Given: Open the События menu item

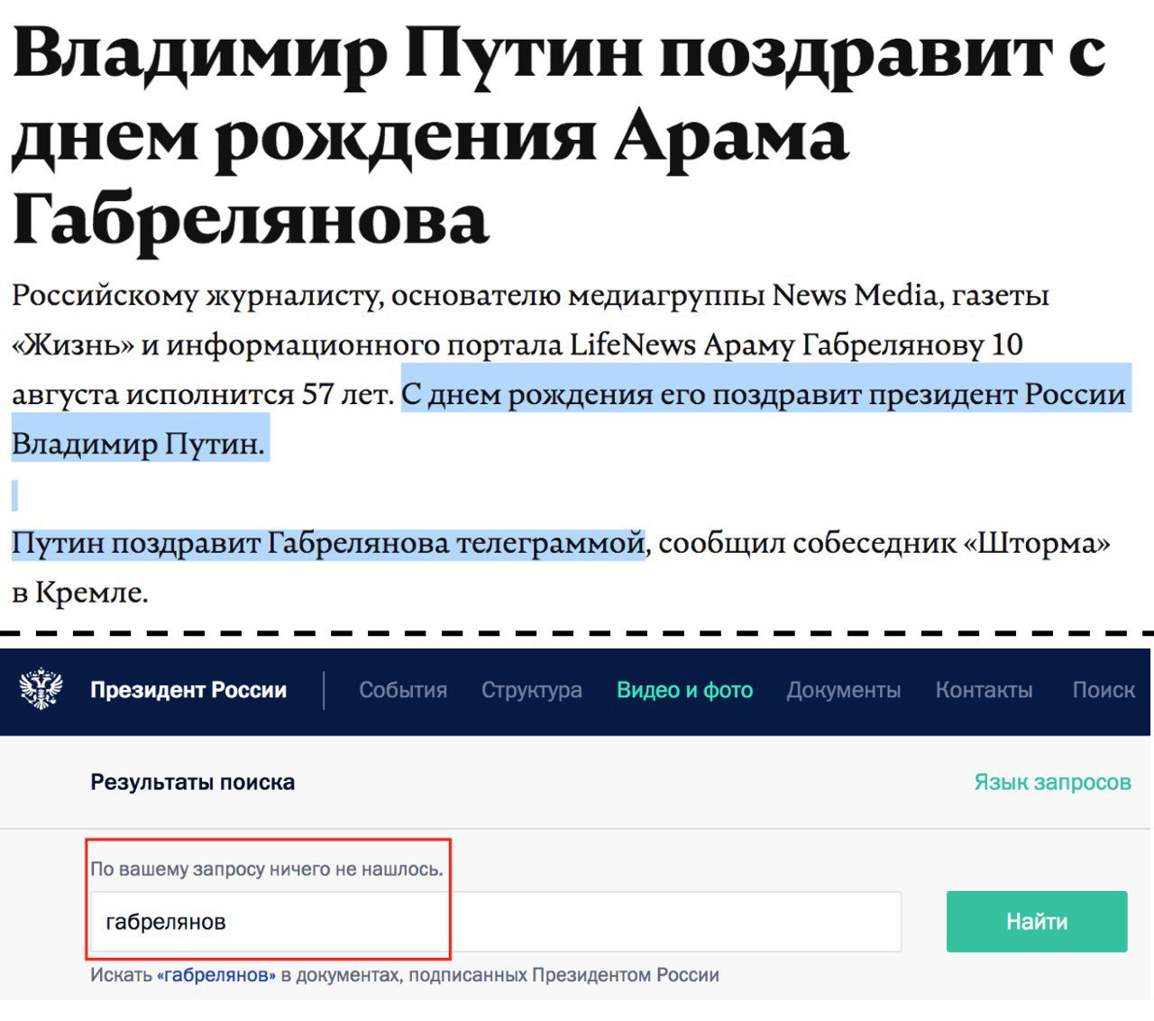Looking at the screenshot, I should (403, 690).
